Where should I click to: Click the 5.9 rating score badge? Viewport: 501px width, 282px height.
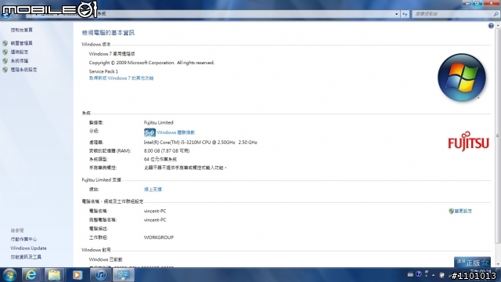(150, 132)
